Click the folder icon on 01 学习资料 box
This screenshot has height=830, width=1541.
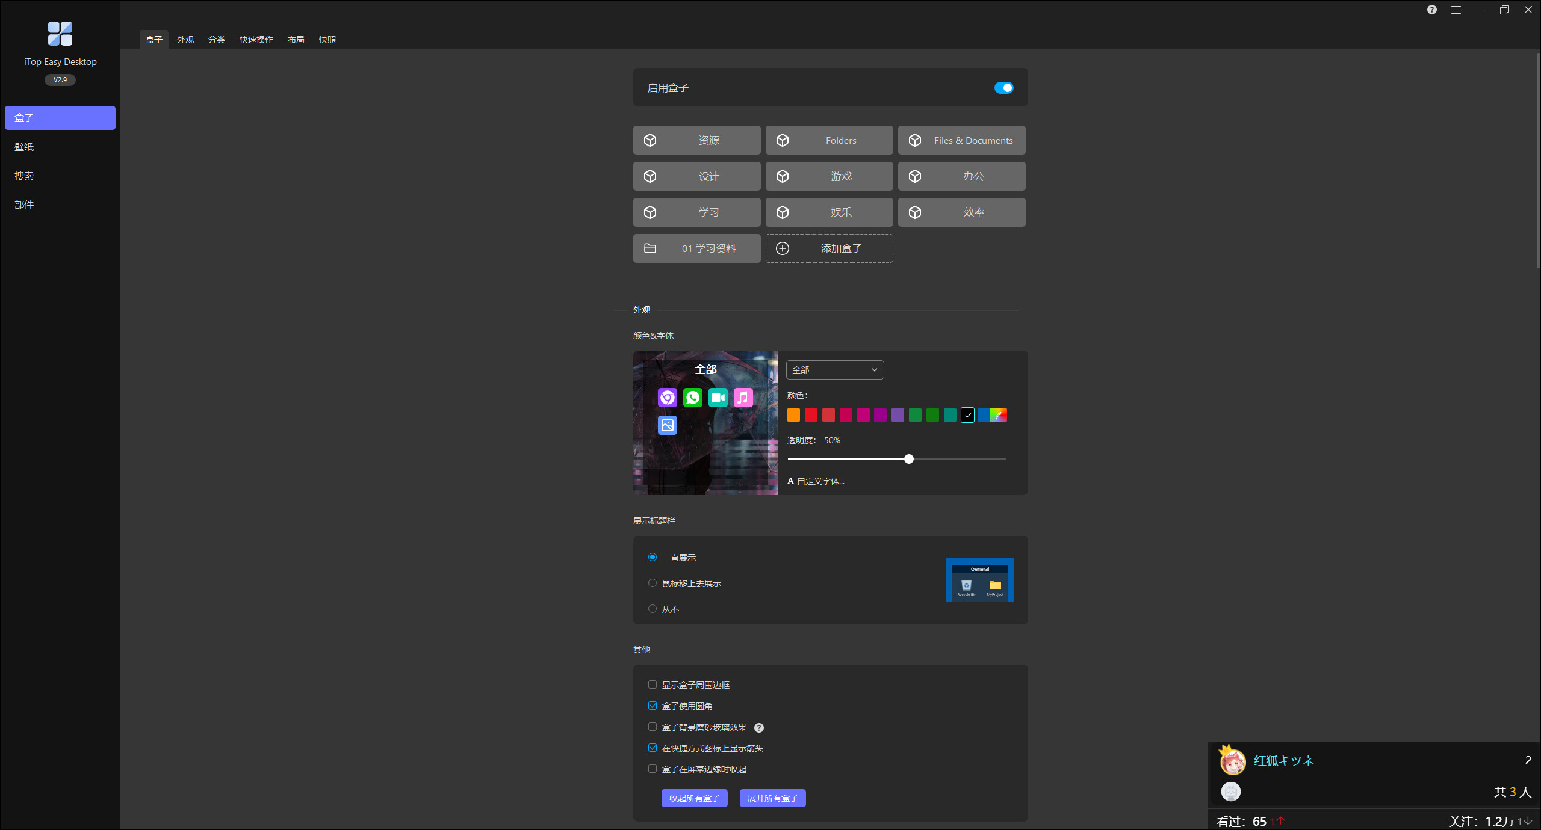[650, 248]
